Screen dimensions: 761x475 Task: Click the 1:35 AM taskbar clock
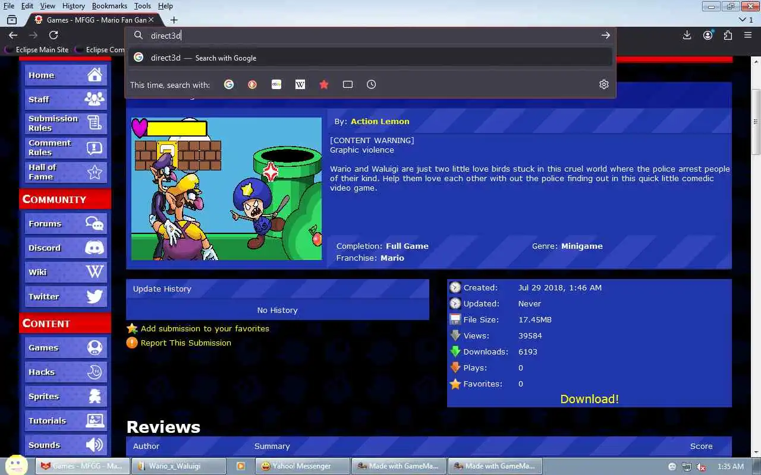[731, 467]
